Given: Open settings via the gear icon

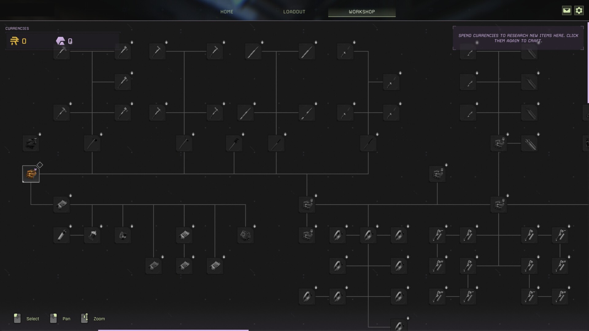Looking at the screenshot, I should tap(579, 10).
